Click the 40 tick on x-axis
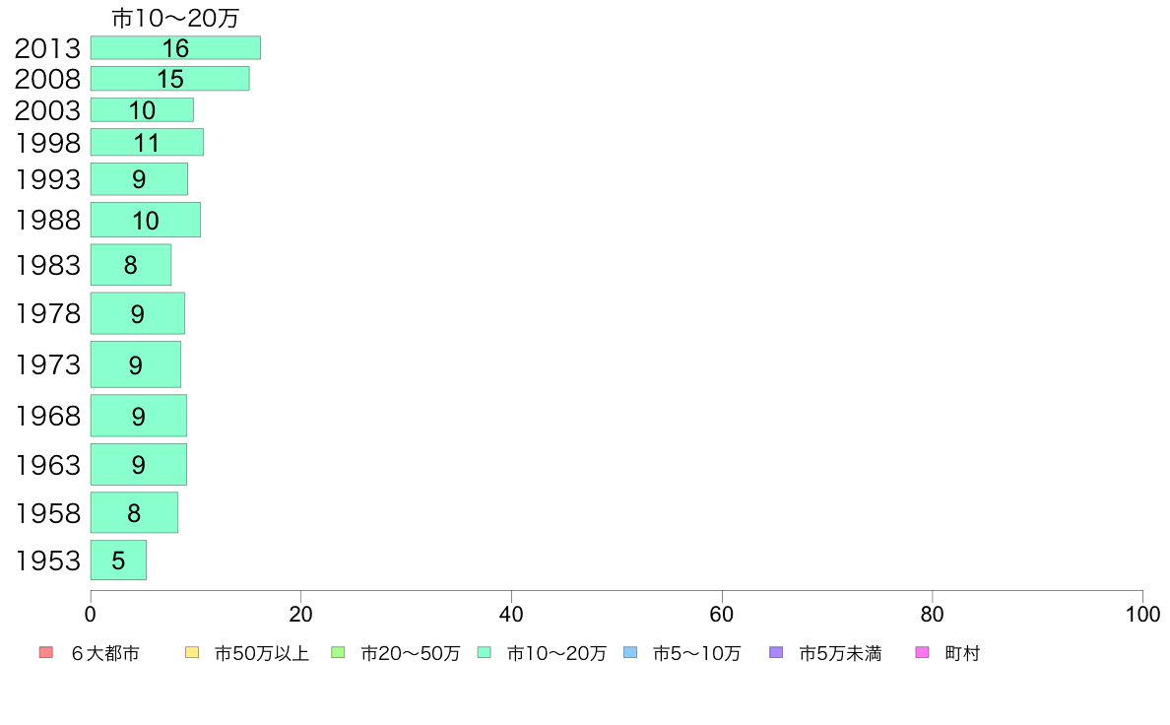 pos(511,615)
